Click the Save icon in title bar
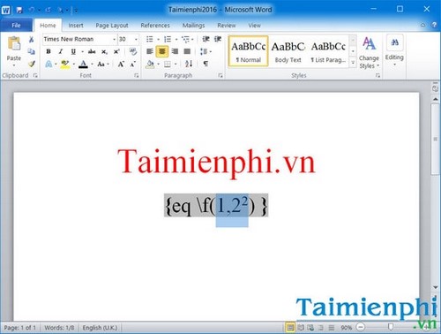The height and width of the screenshot is (334, 441). (19, 11)
